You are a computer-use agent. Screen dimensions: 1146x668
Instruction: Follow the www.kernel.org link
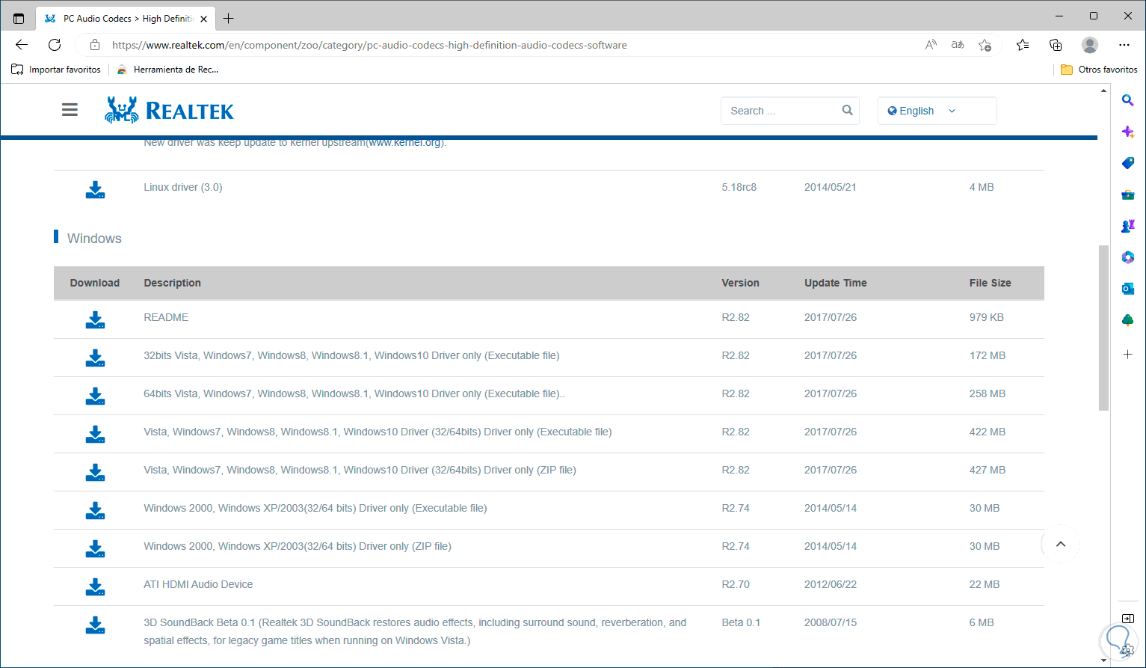coord(404,142)
